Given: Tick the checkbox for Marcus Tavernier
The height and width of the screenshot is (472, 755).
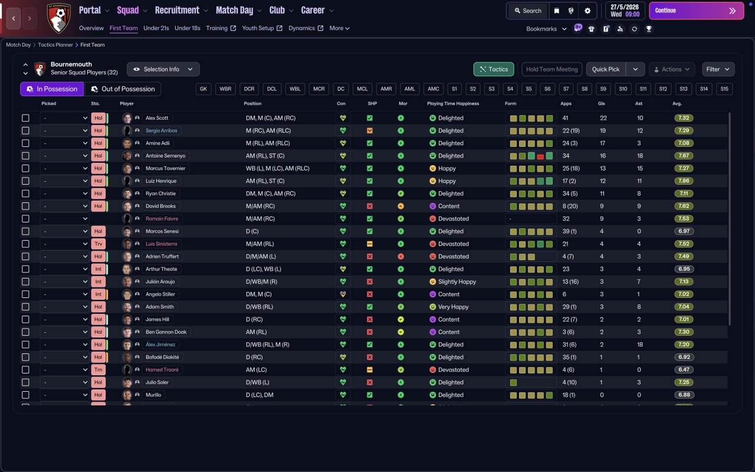Looking at the screenshot, I should click(25, 169).
